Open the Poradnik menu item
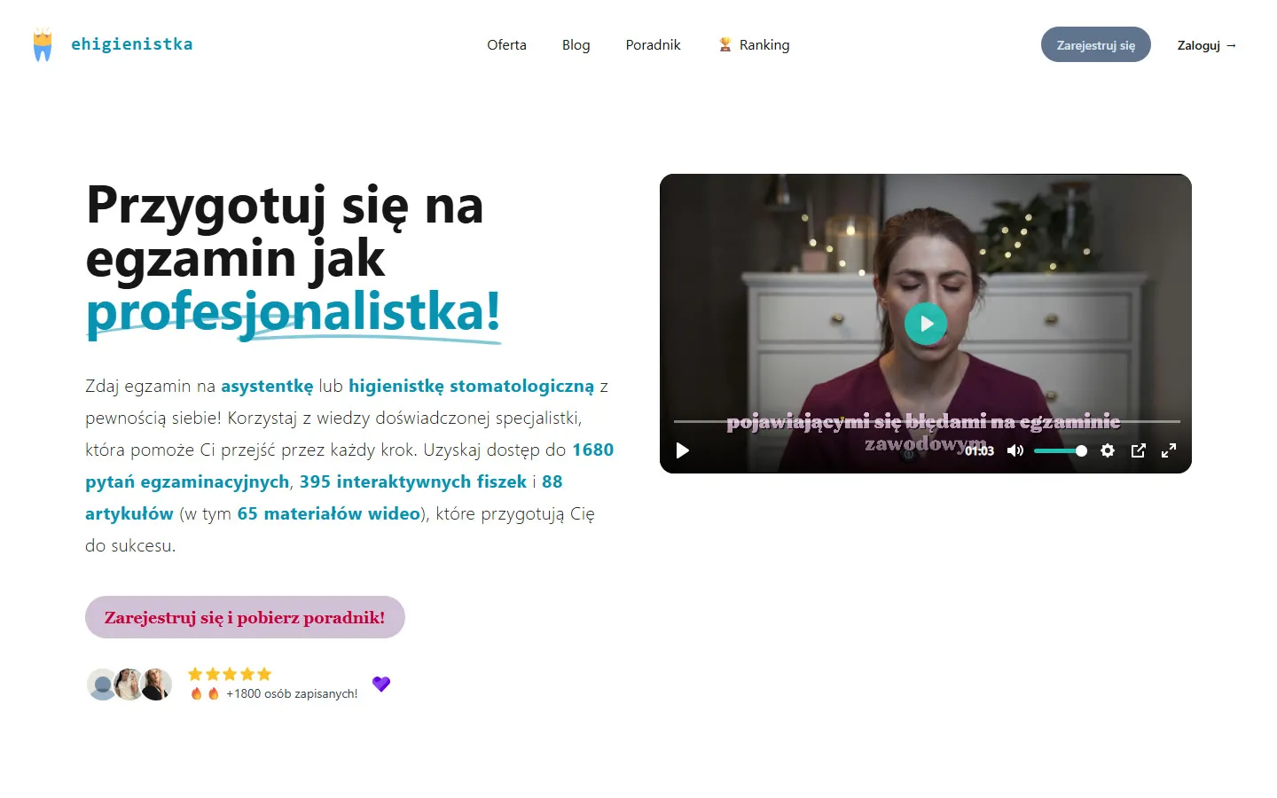 [653, 45]
